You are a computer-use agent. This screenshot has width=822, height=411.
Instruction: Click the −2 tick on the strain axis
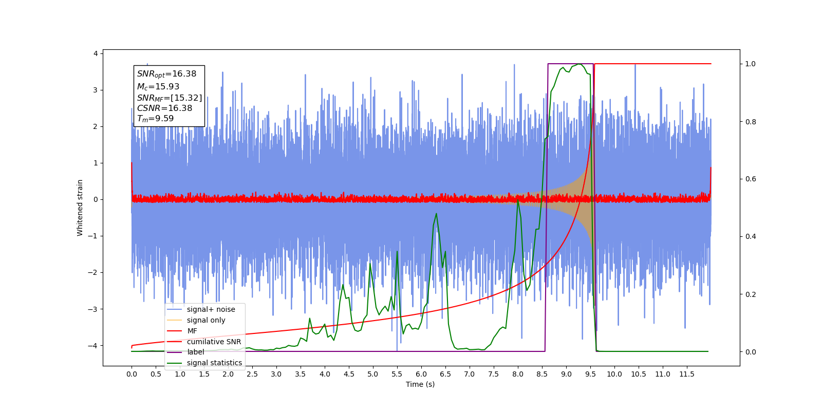click(92, 272)
